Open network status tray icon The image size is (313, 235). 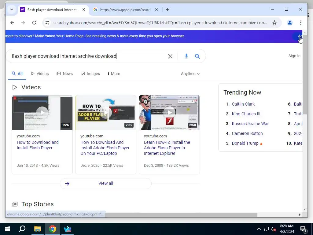coord(266,229)
